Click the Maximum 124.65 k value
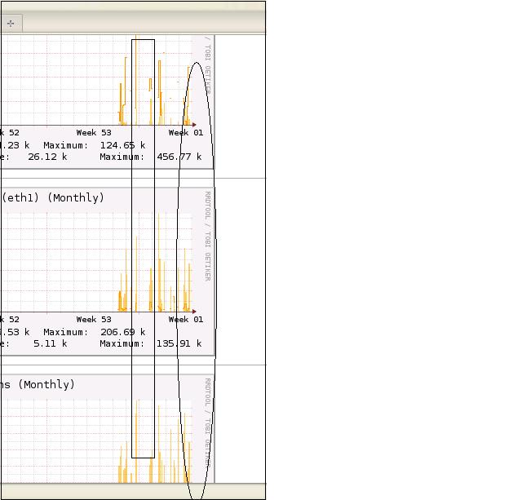 point(122,145)
